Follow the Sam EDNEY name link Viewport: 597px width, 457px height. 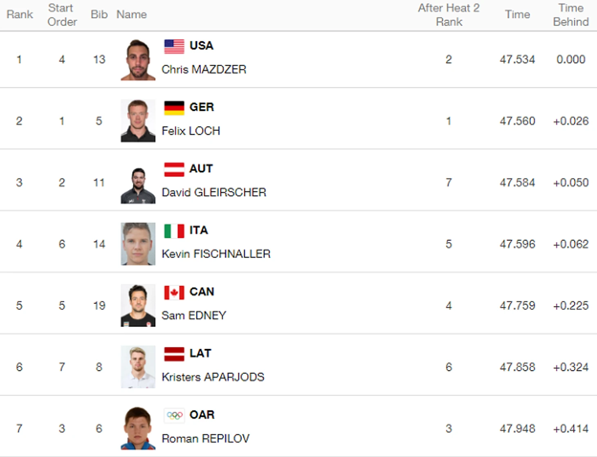194,316
